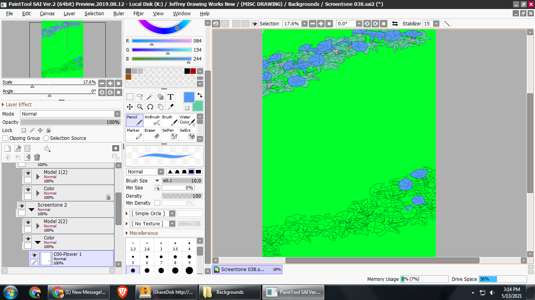Click the clear layer eraser icon

[27, 157]
